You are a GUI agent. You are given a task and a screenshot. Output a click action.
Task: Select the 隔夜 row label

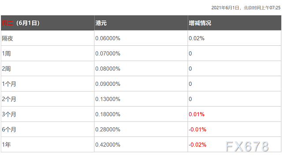coord(7,38)
